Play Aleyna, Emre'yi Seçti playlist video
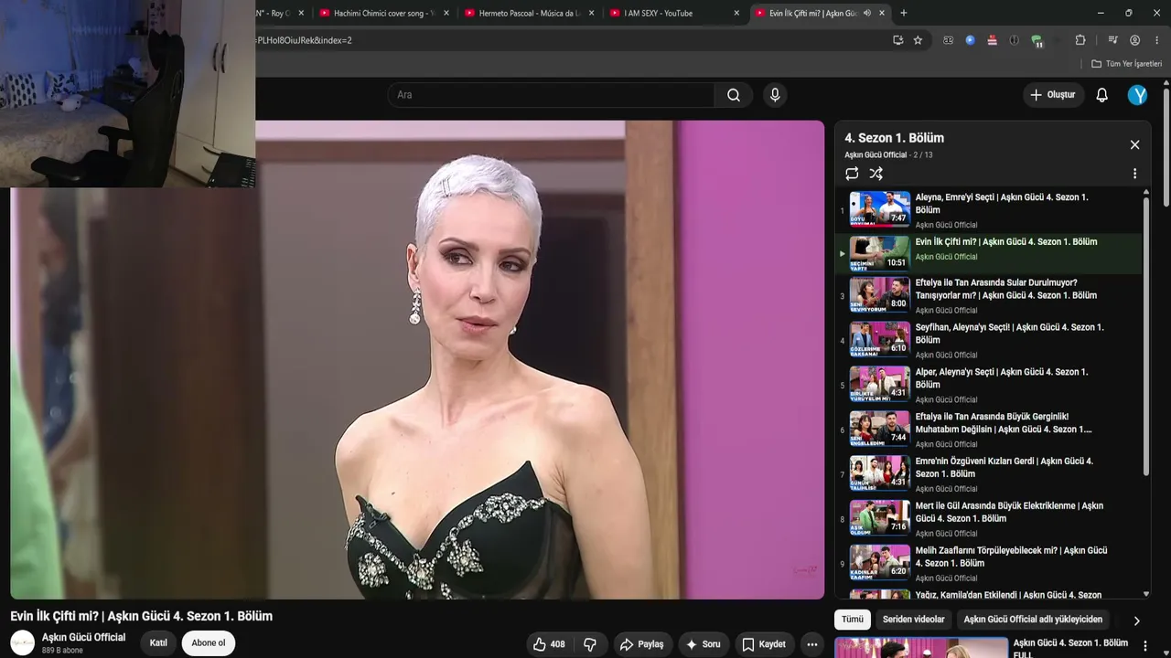The width and height of the screenshot is (1171, 658). pos(990,210)
